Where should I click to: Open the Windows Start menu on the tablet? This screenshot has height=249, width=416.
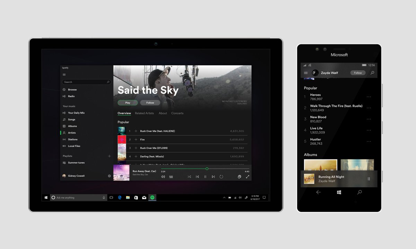[46, 197]
